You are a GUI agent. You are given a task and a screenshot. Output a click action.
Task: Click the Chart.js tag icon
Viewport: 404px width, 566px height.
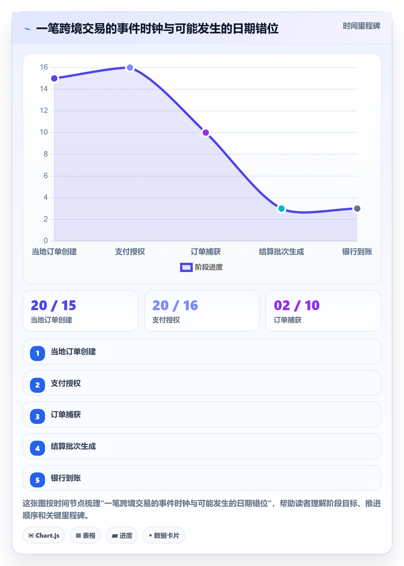(x=31, y=536)
